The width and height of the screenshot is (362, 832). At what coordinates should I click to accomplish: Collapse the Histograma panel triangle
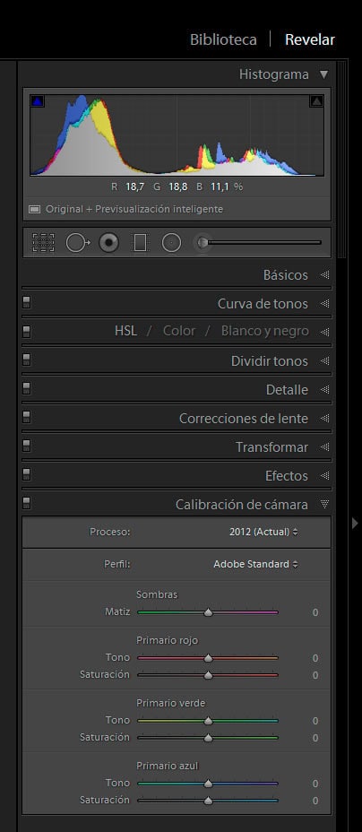[324, 74]
